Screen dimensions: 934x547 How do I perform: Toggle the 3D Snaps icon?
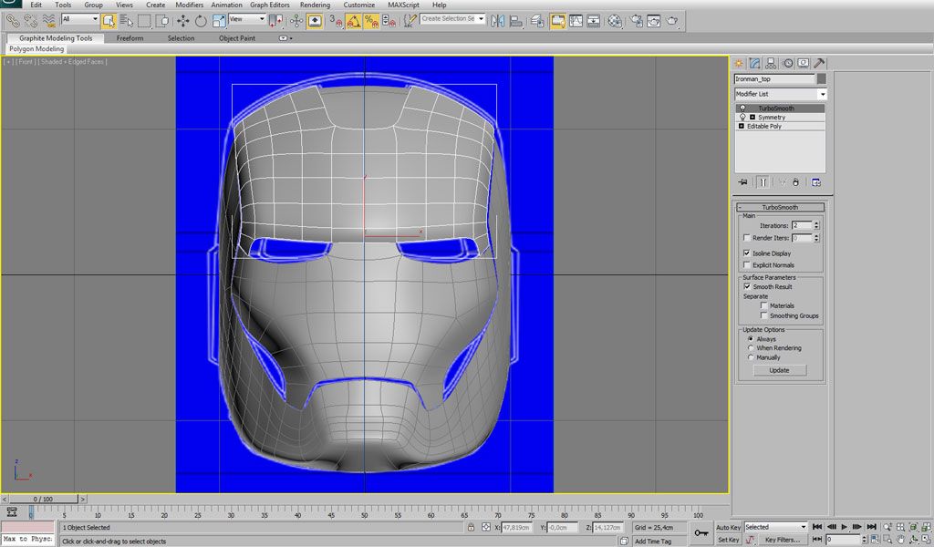(336, 21)
